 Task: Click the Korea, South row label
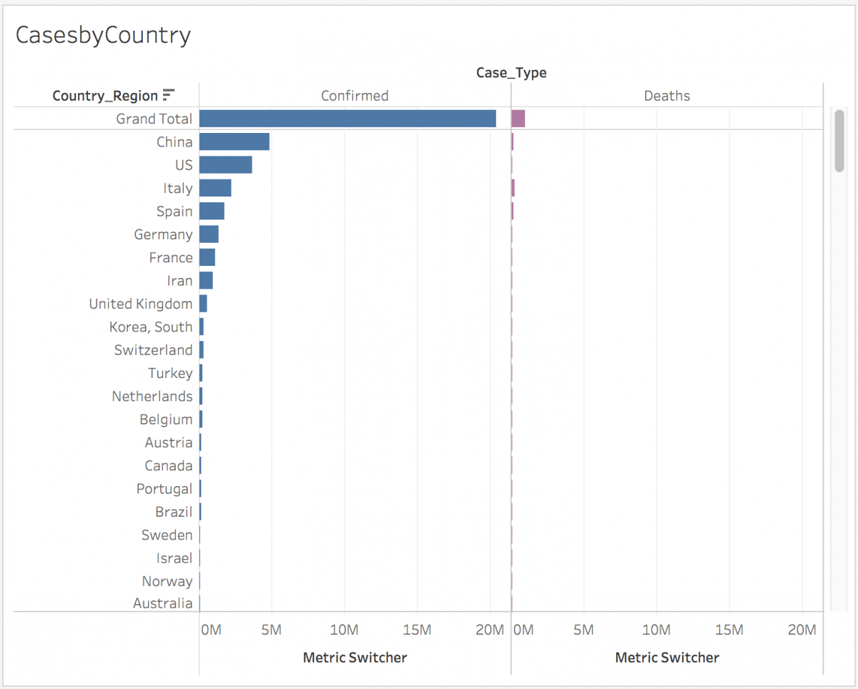[152, 327]
